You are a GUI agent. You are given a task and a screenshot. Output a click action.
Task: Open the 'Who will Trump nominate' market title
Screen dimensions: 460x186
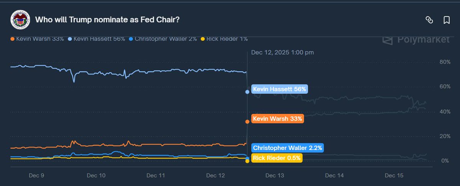[x=108, y=20]
